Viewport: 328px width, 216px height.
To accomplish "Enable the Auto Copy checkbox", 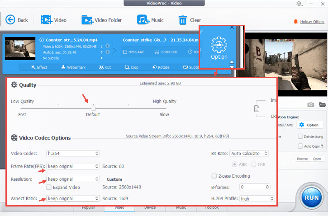I will pyautogui.click(x=300, y=146).
